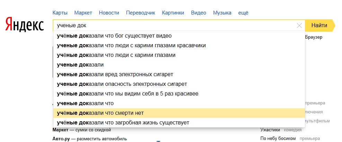Open the Маркет service link
The height and width of the screenshot is (142, 342).
83,13
